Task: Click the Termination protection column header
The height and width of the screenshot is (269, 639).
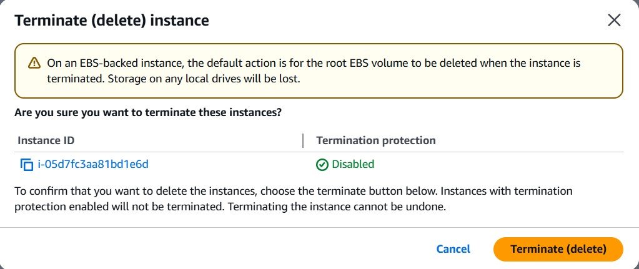Action: pyautogui.click(x=376, y=140)
